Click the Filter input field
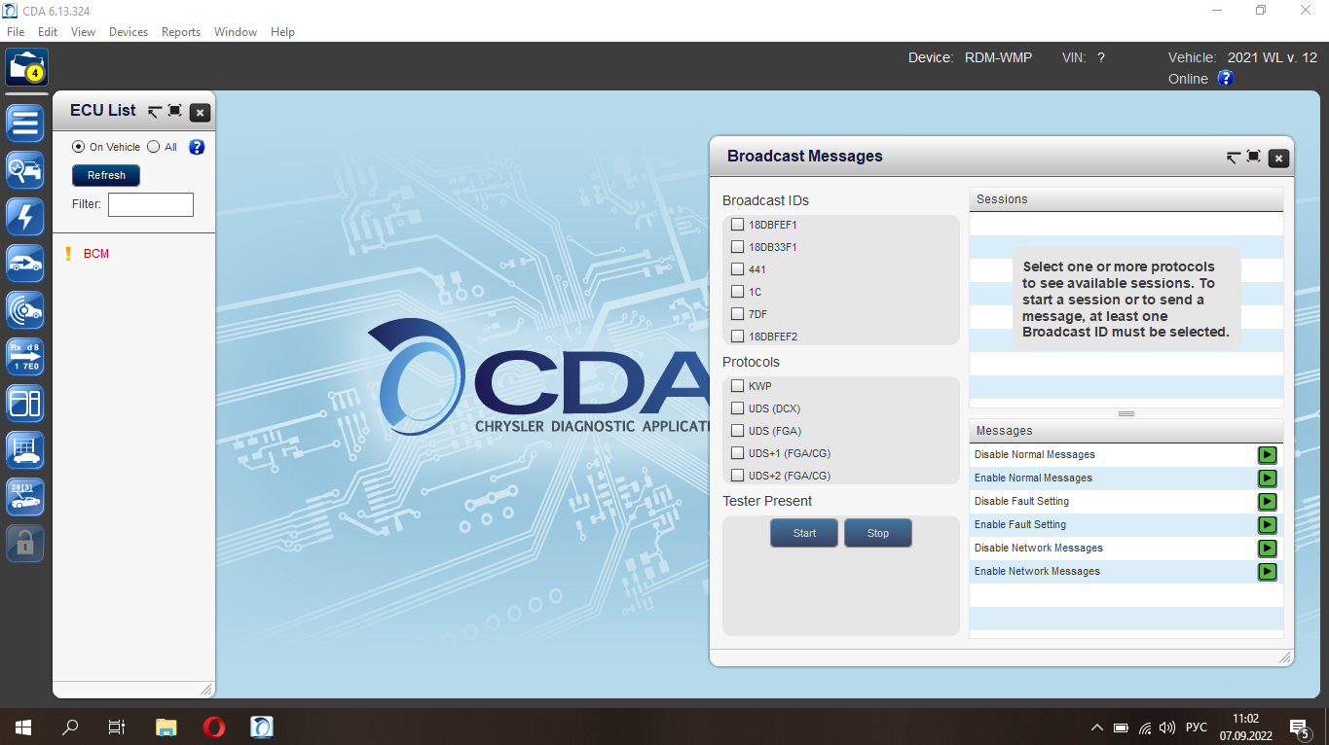The height and width of the screenshot is (745, 1329). [151, 204]
